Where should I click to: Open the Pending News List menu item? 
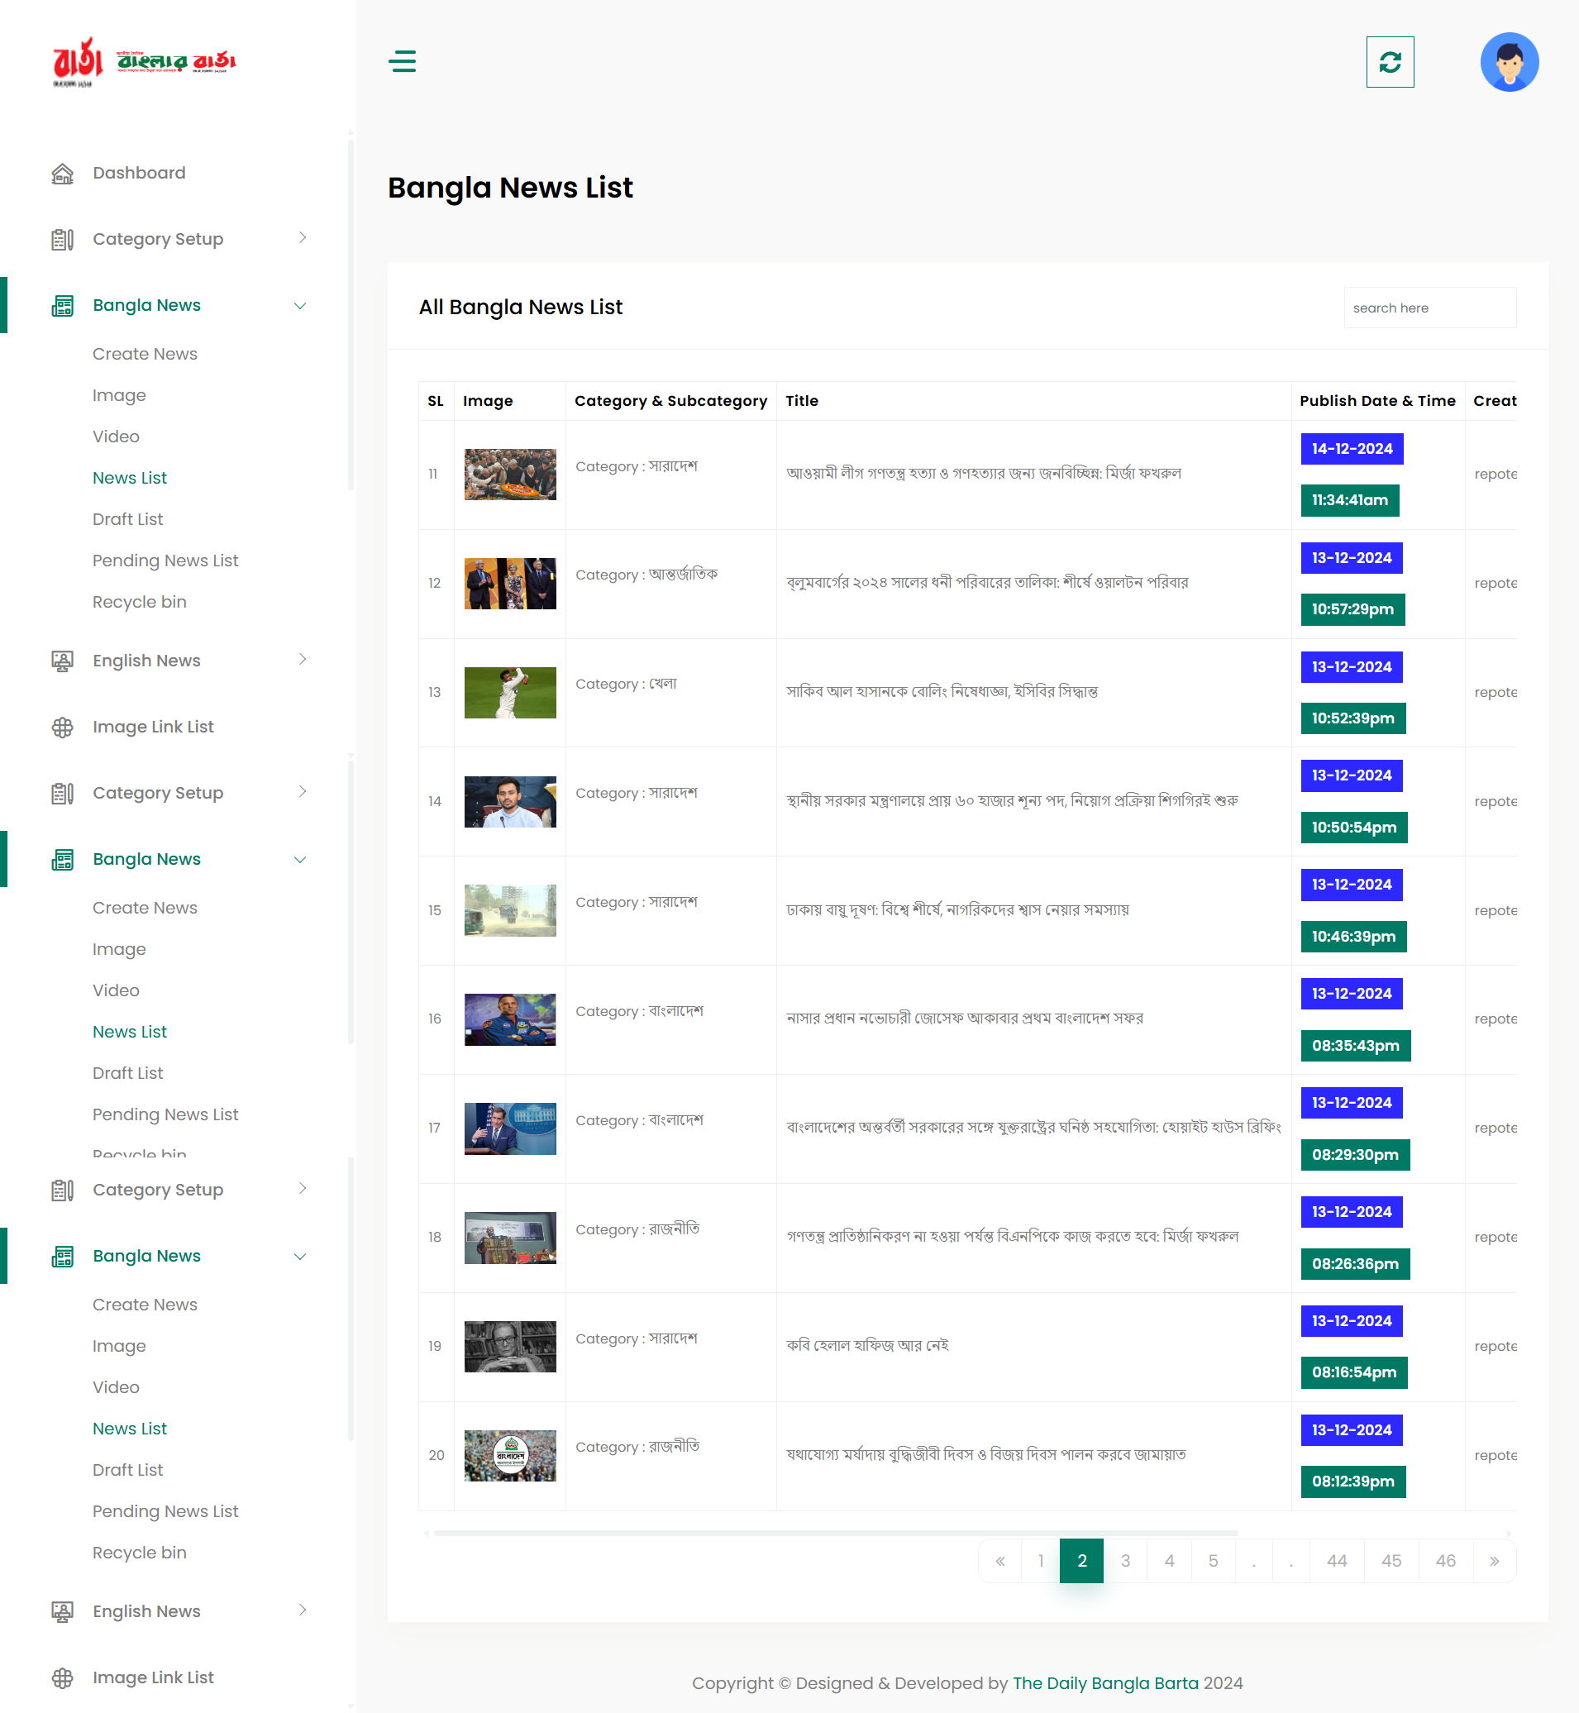coord(165,561)
